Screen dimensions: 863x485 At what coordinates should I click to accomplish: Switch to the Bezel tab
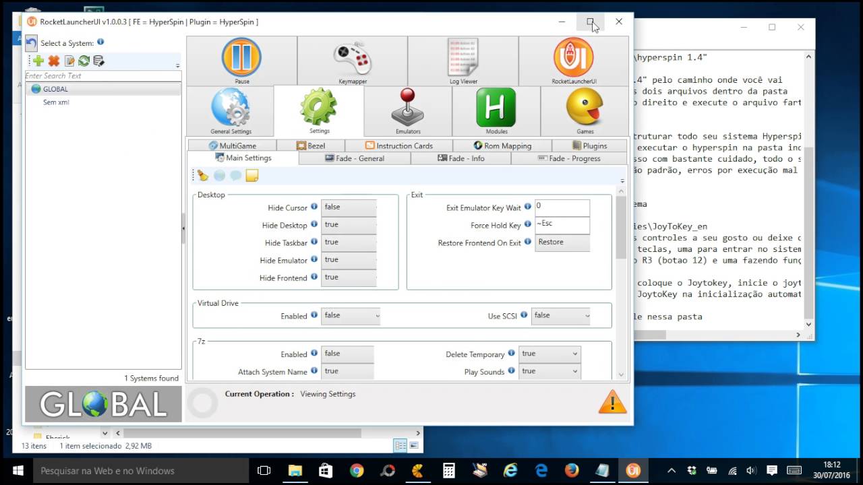tap(310, 145)
